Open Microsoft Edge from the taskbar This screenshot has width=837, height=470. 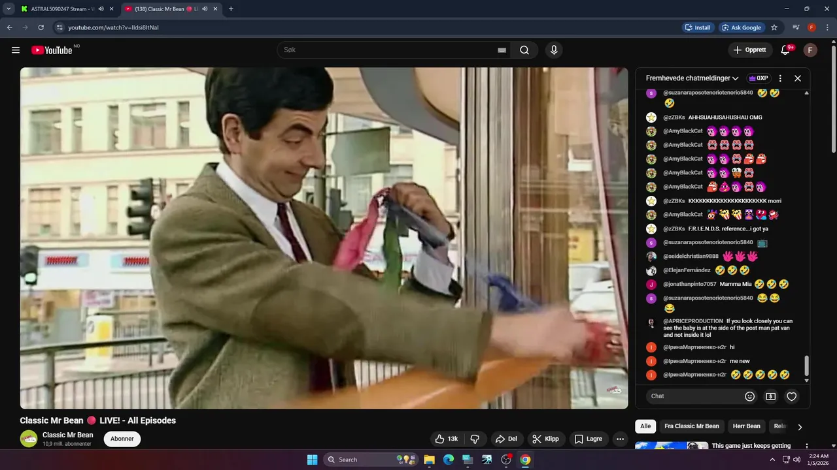click(449, 460)
